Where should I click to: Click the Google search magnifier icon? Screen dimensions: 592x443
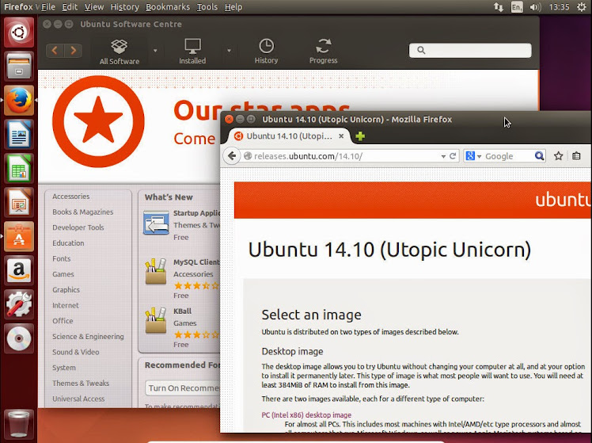tap(539, 156)
